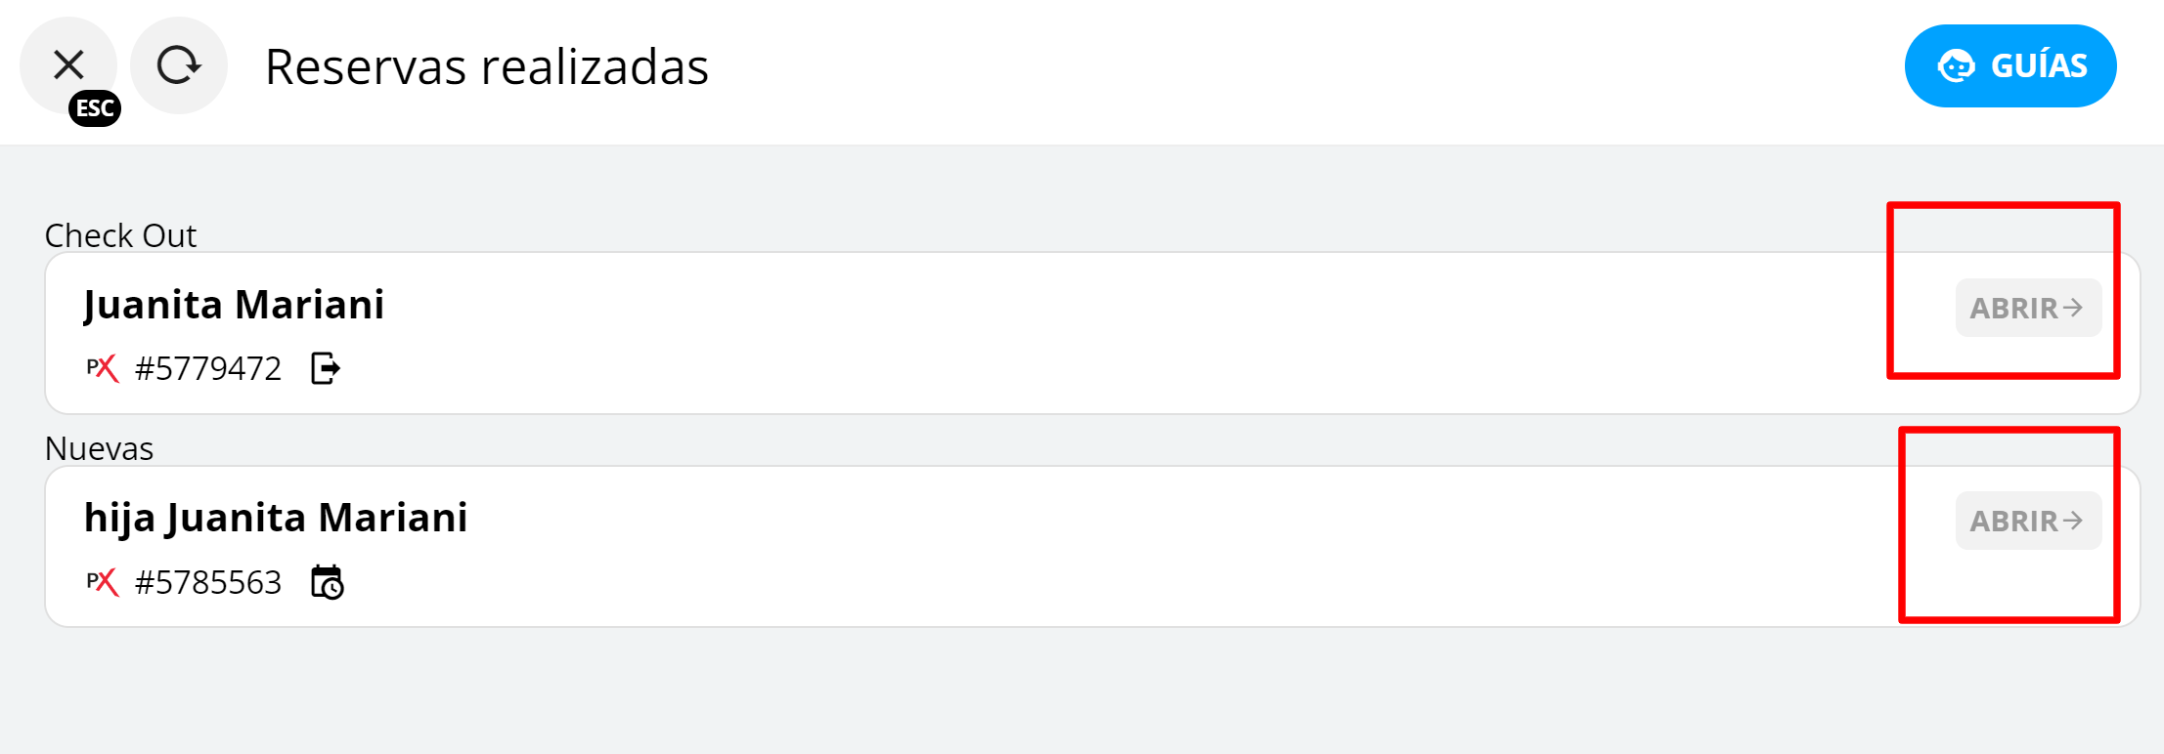Click empty space in the Check Out reservation card
2164x754 pixels.
tap(1076, 334)
